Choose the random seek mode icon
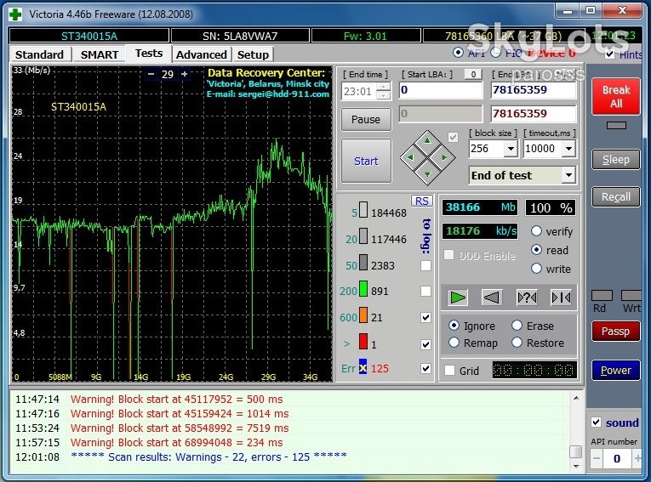 [x=527, y=298]
